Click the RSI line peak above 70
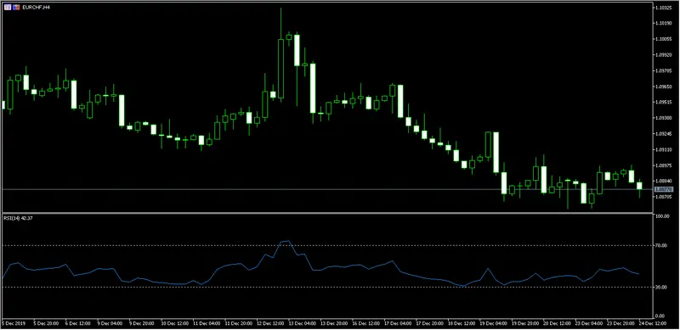Image resolution: width=680 pixels, height=330 pixels. click(x=287, y=241)
